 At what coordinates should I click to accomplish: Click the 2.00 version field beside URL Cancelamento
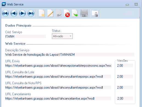point(125,98)
